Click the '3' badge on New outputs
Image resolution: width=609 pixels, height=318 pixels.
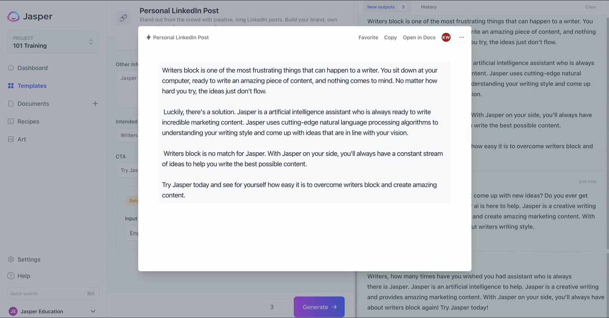coord(403,7)
